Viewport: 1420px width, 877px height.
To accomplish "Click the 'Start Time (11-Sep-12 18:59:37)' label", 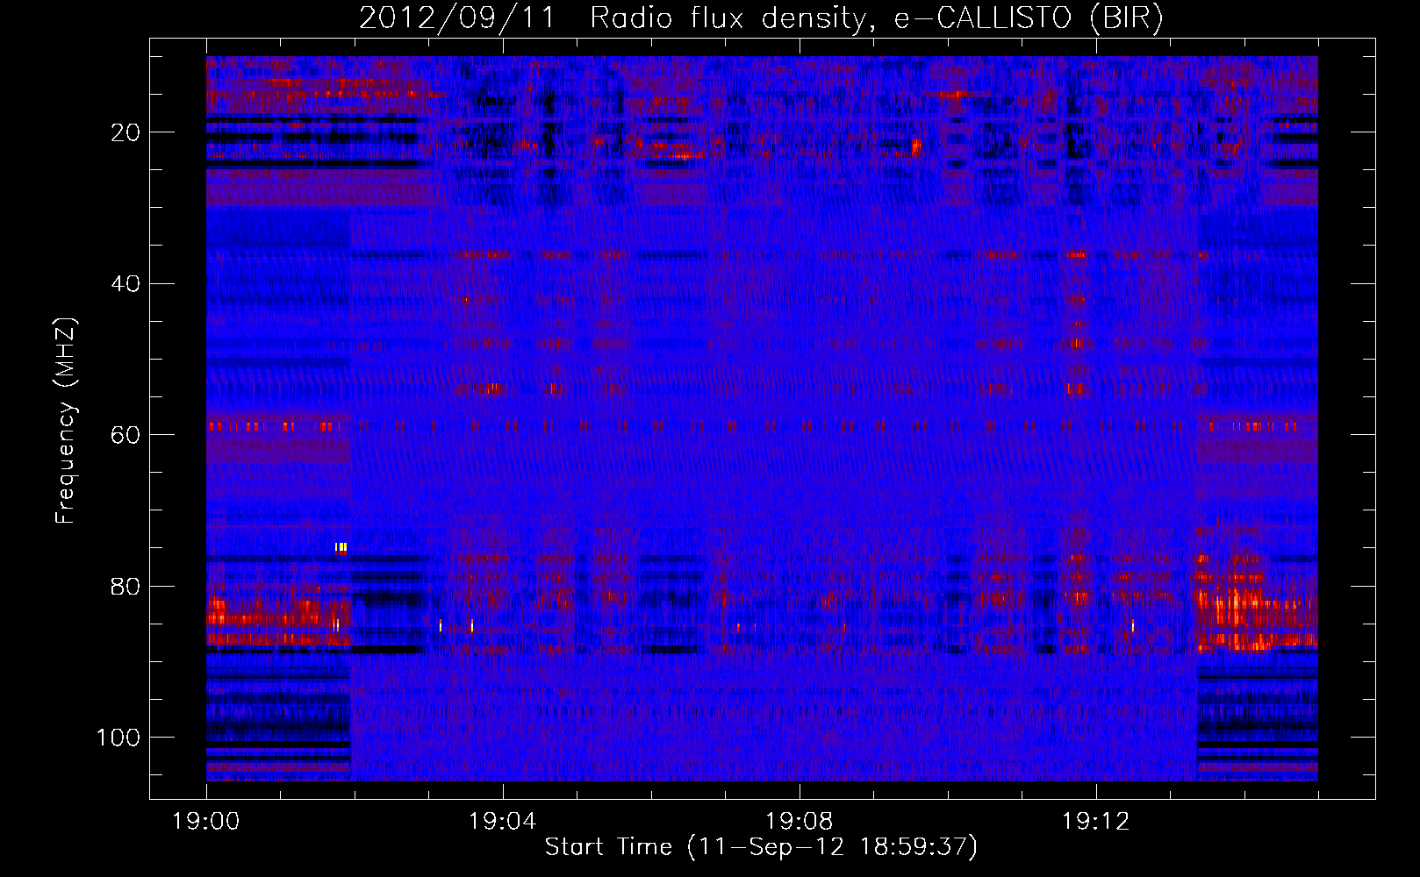I will 761,847.
